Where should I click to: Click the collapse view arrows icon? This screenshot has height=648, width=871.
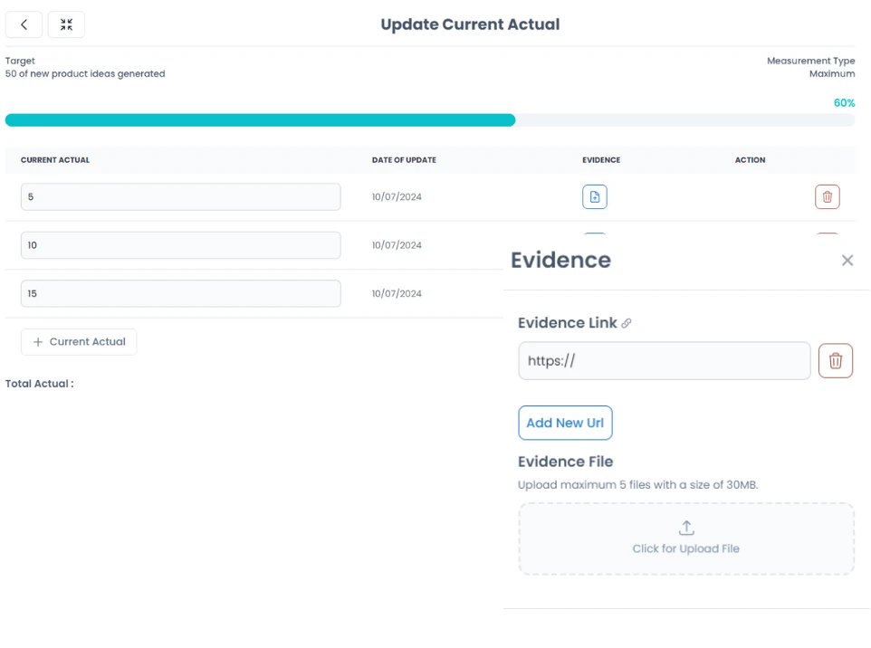66,24
